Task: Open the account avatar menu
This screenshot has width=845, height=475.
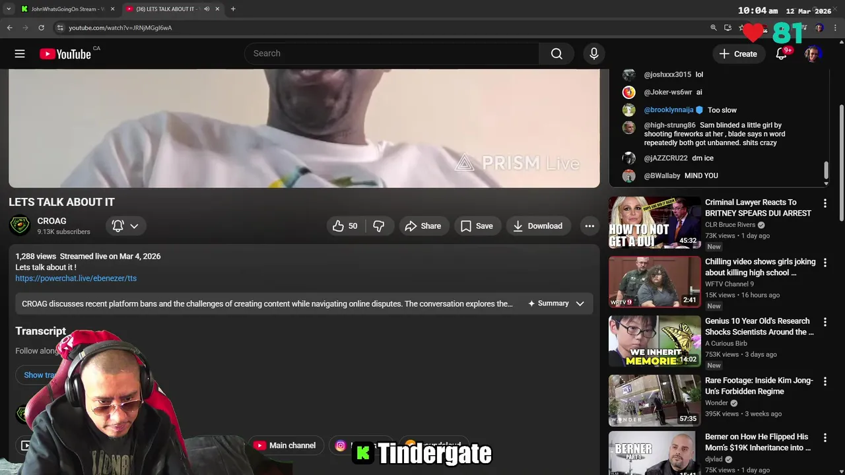Action: (813, 54)
